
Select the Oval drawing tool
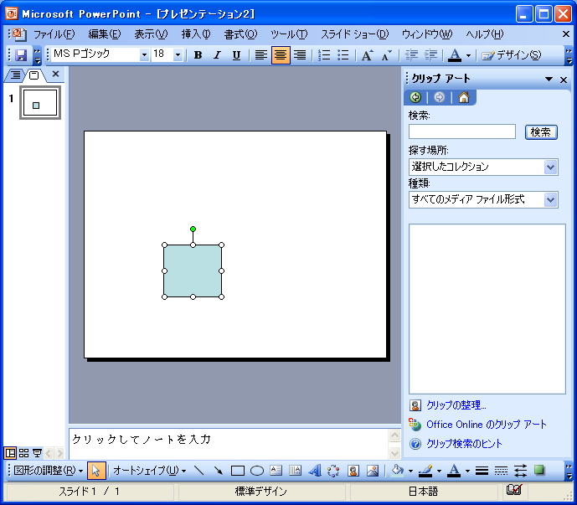click(257, 471)
